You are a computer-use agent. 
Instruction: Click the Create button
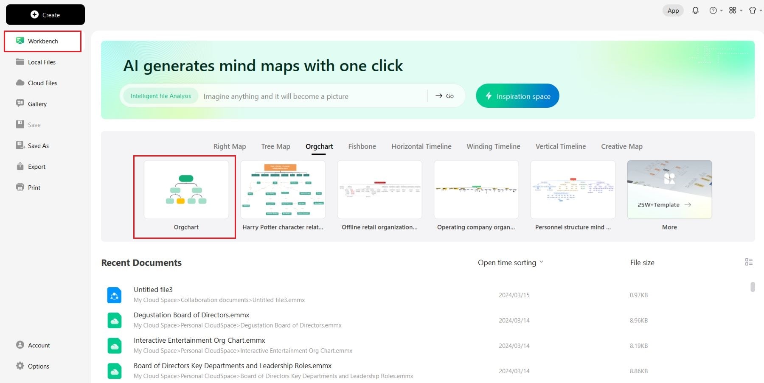pos(45,15)
